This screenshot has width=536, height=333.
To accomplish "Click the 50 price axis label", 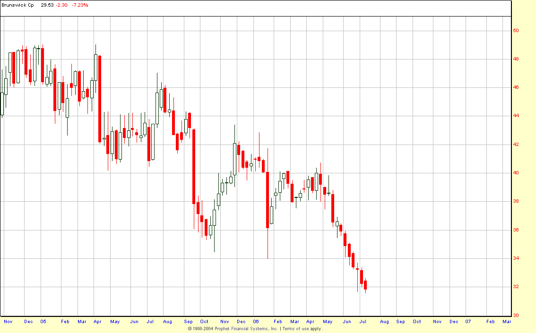I will (516, 31).
